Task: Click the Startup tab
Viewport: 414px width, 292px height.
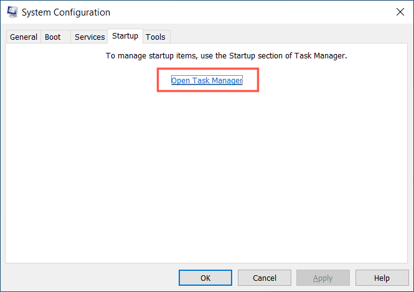Action: coord(125,36)
